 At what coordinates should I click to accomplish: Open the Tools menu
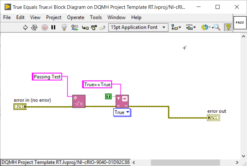96,17
